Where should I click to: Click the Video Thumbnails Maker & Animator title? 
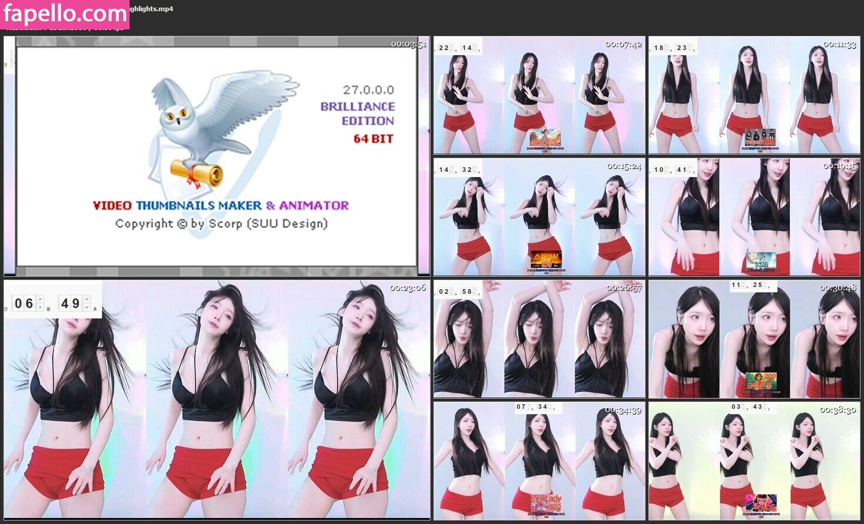click(221, 205)
